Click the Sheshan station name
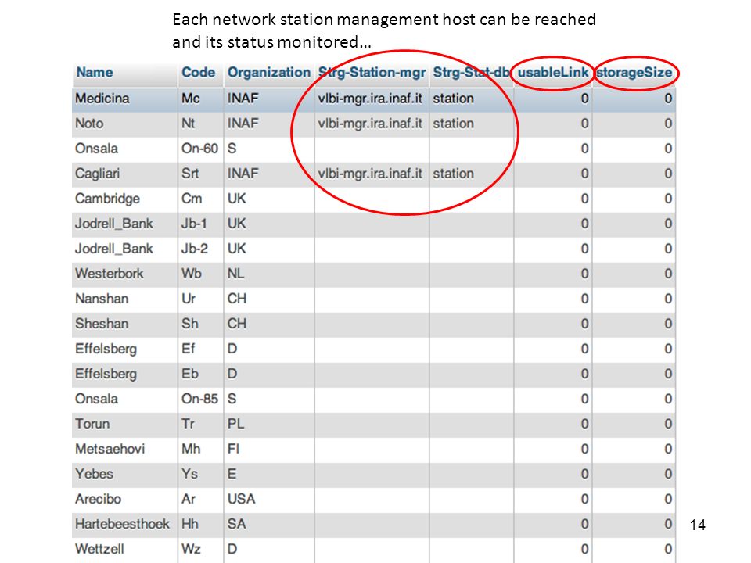The width and height of the screenshot is (751, 563). (102, 324)
